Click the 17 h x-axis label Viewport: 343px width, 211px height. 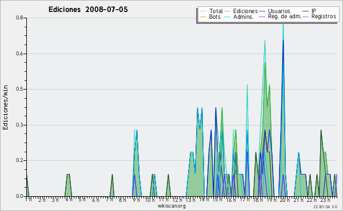coord(245,200)
